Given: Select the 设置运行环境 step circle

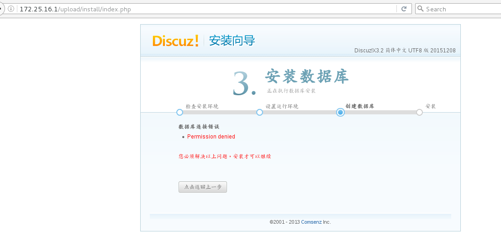Looking at the screenshot, I should click(259, 112).
